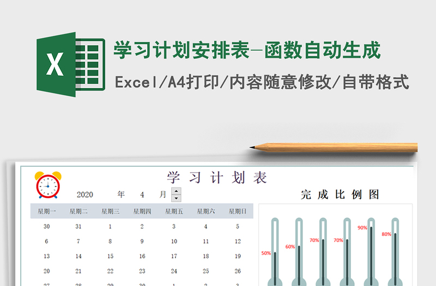This screenshot has width=436, height=286.
Task: Click the 完成比例图 chart title
Action: point(340,195)
